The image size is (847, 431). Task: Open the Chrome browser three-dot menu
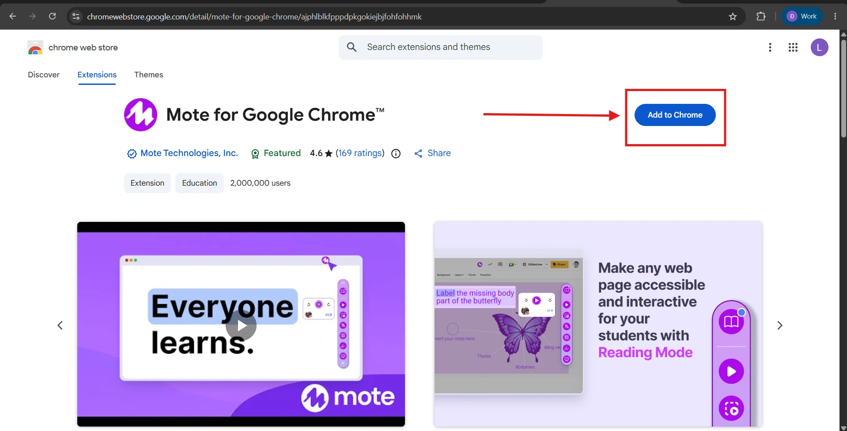(x=835, y=16)
